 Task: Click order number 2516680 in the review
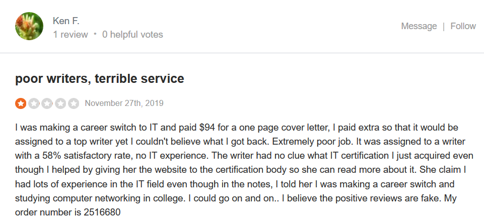point(102,212)
